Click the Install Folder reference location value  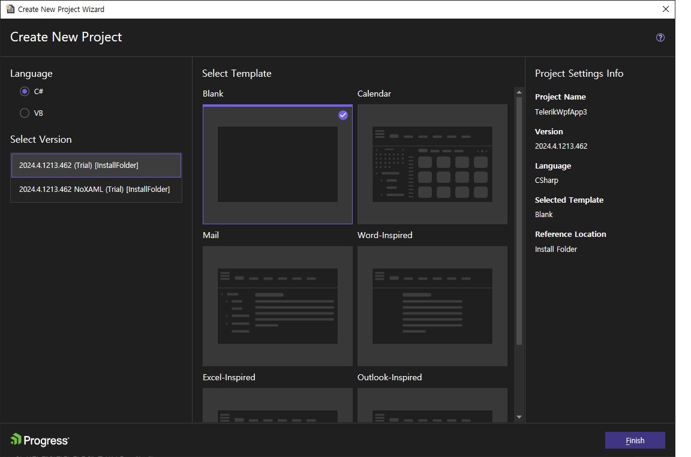pyautogui.click(x=555, y=249)
